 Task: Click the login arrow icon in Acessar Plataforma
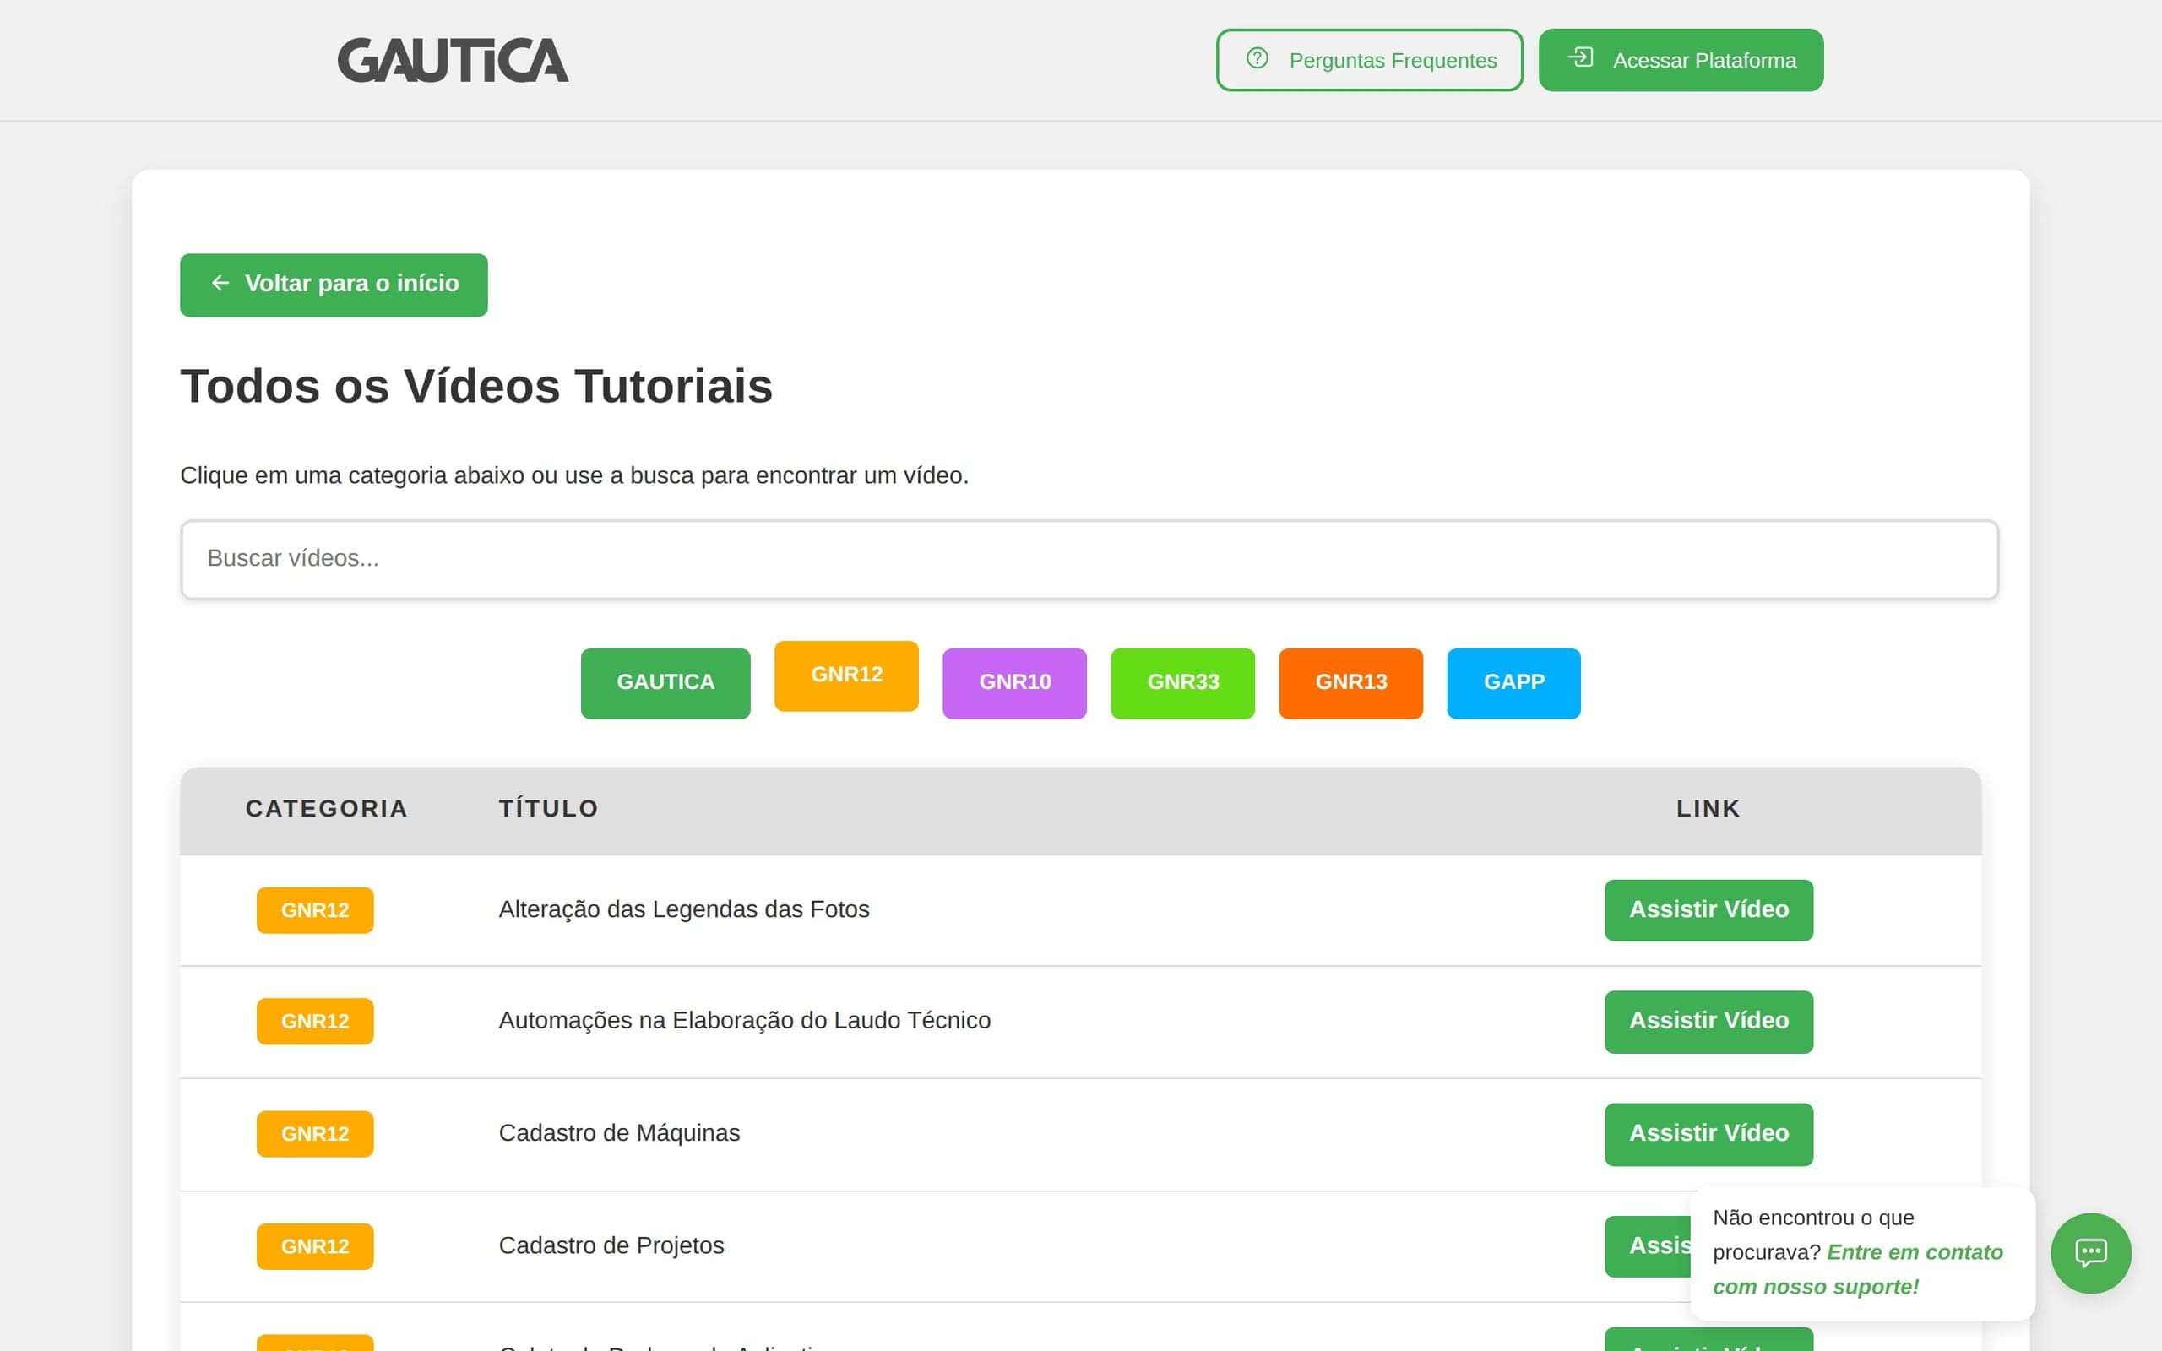(x=1580, y=57)
